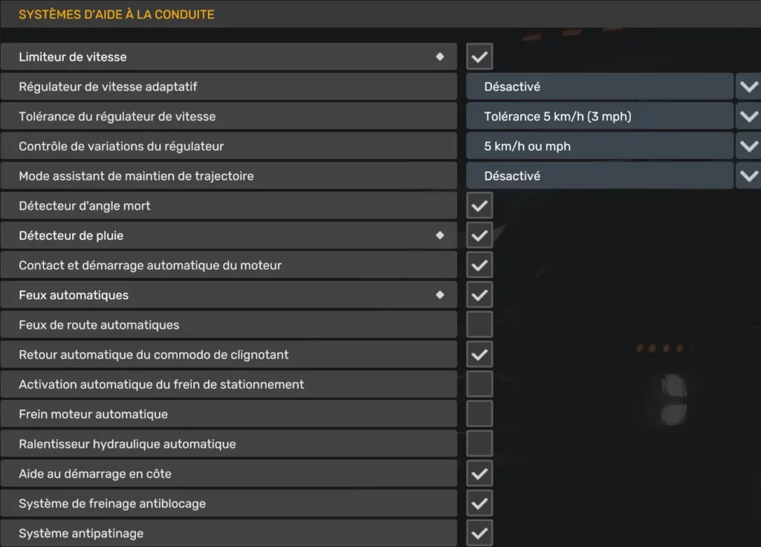Select Contact et démarrage automatique du moteur label
Screen dimensions: 761x547
pos(150,265)
